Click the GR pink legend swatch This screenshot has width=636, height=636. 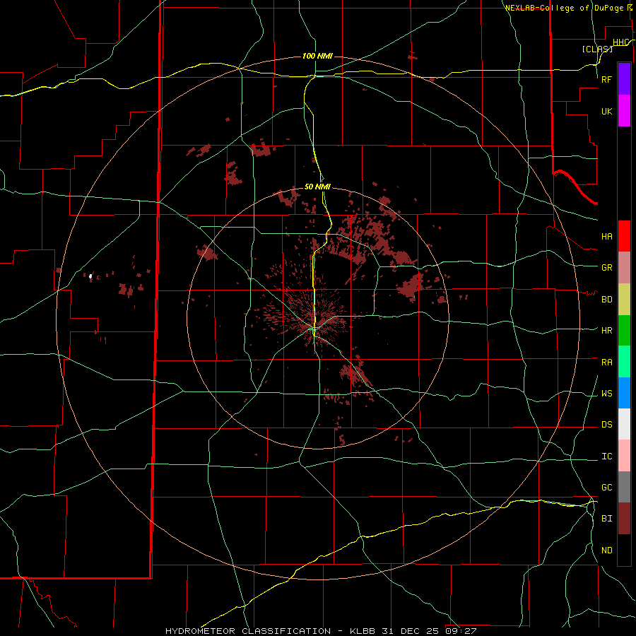click(x=624, y=268)
